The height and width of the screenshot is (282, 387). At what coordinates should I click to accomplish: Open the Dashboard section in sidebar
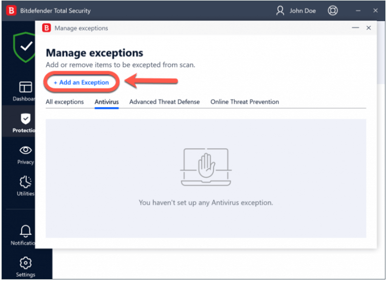tap(25, 90)
